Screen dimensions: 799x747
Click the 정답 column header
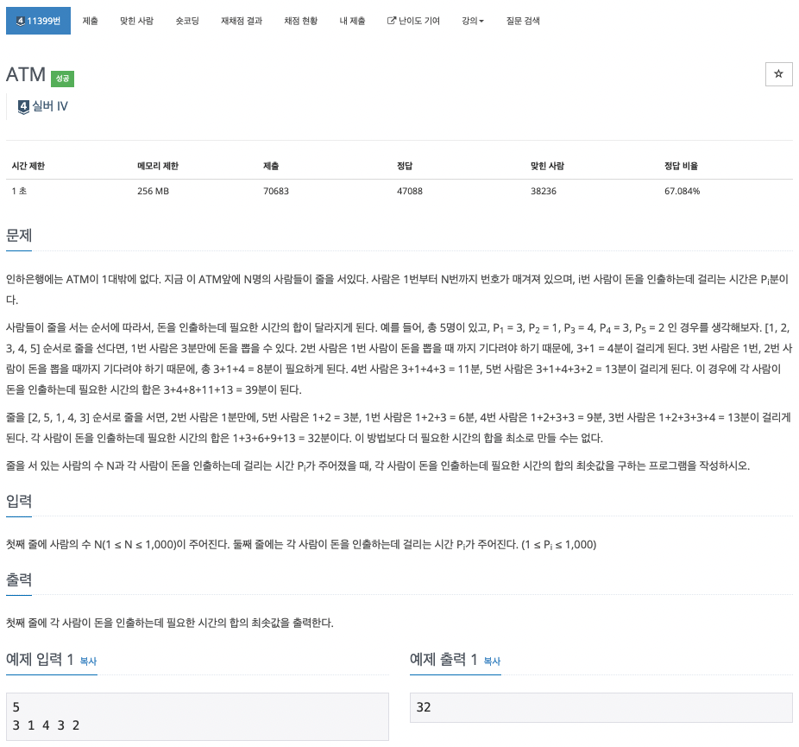click(x=405, y=166)
